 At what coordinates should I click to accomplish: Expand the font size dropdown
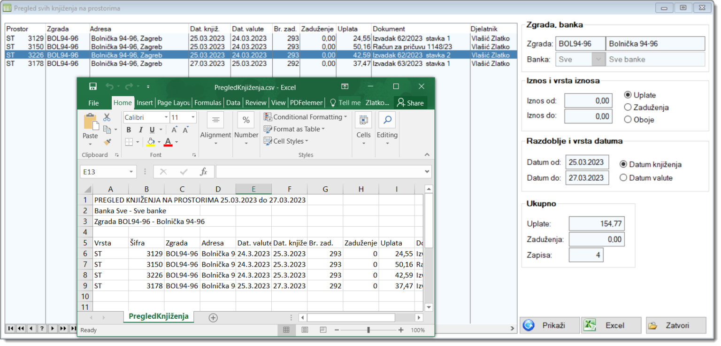click(x=192, y=117)
